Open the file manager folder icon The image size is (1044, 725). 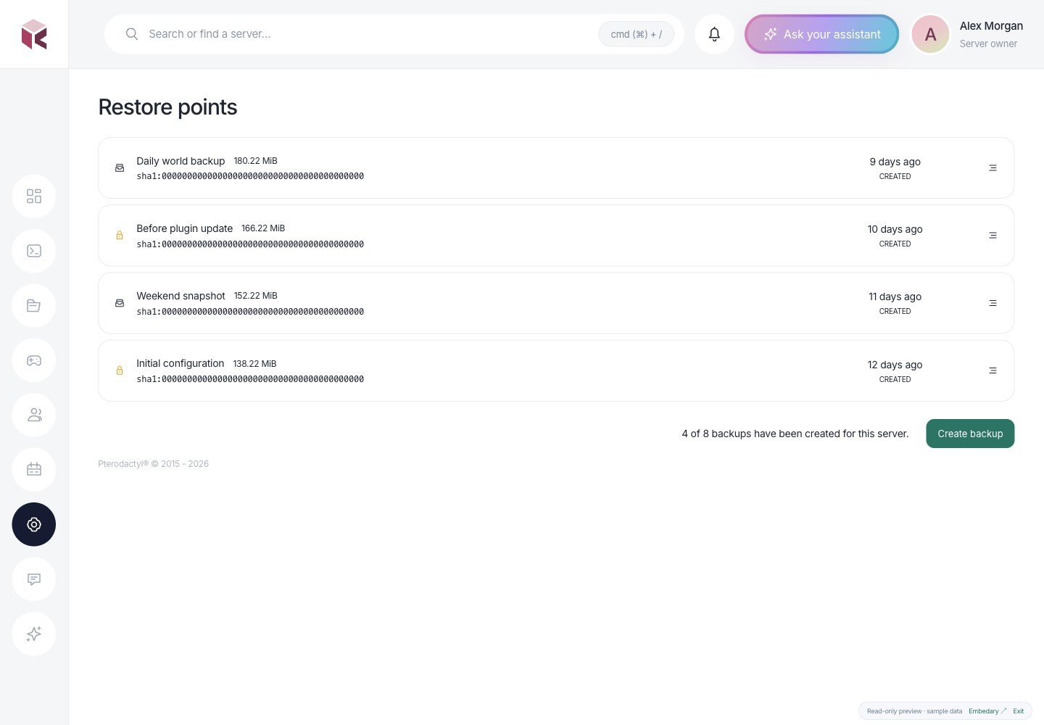pyautogui.click(x=34, y=306)
